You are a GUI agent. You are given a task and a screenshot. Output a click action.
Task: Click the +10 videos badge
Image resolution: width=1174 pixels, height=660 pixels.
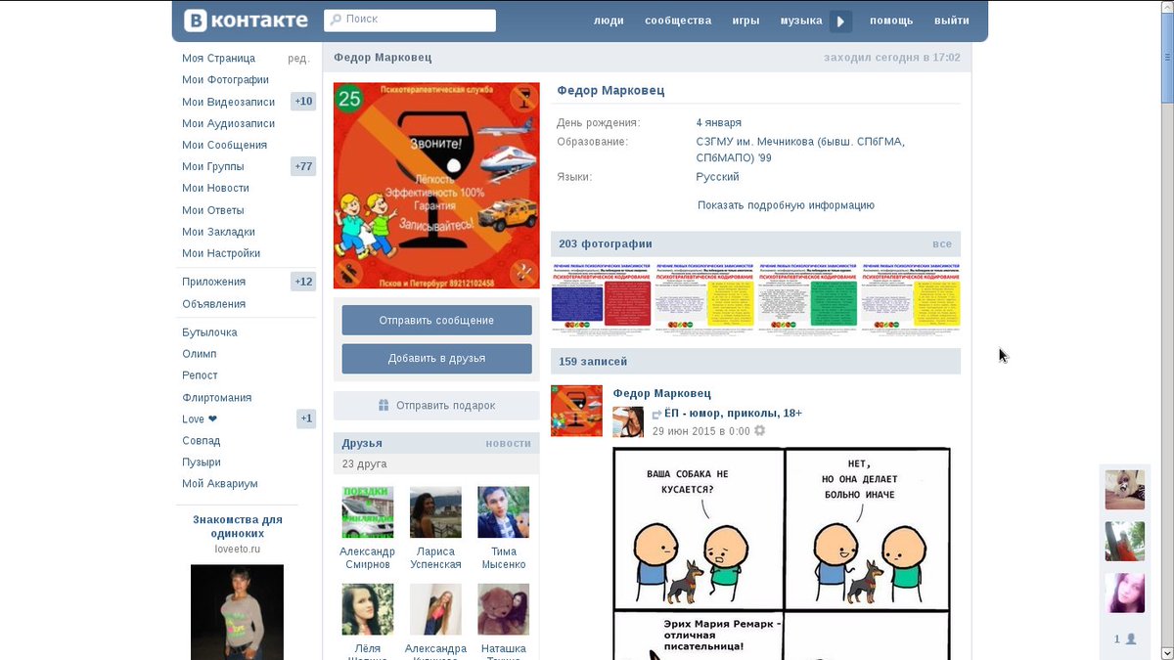(x=303, y=102)
